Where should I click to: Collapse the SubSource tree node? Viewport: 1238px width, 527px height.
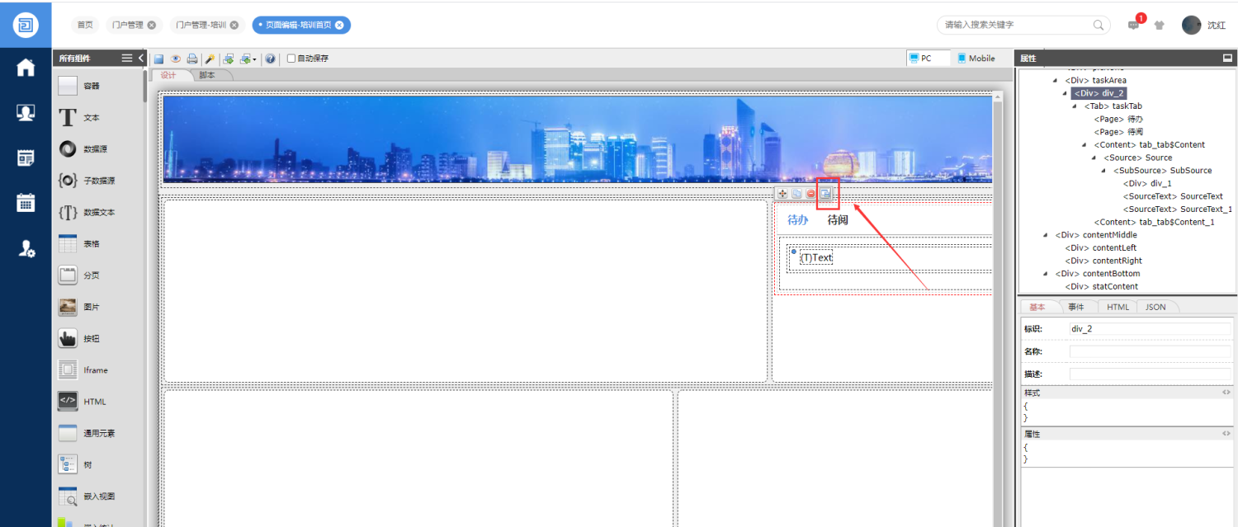click(x=1104, y=171)
